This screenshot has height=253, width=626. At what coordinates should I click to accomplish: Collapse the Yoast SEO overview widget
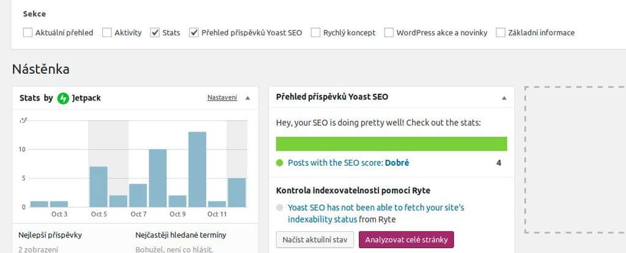click(x=504, y=98)
